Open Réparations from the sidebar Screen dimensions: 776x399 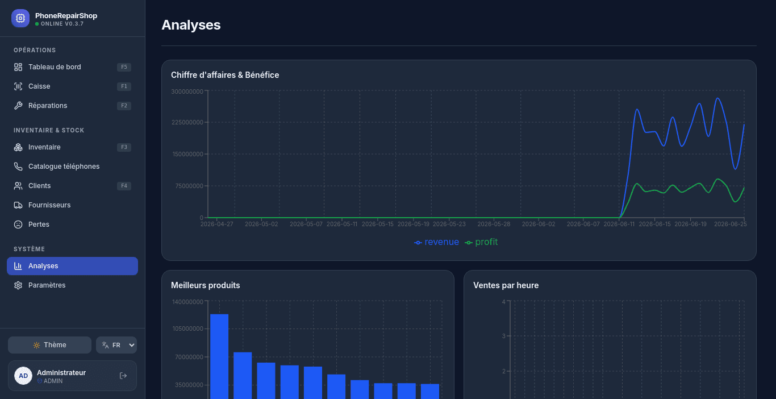[72, 106]
